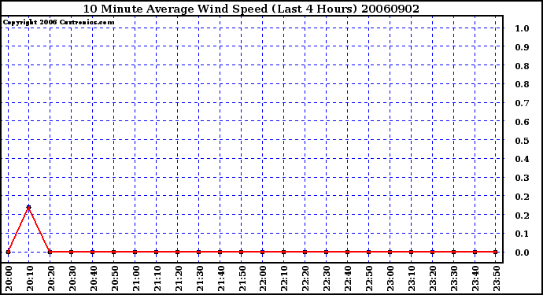Click the 0.7 value on the speed axis

[522, 103]
